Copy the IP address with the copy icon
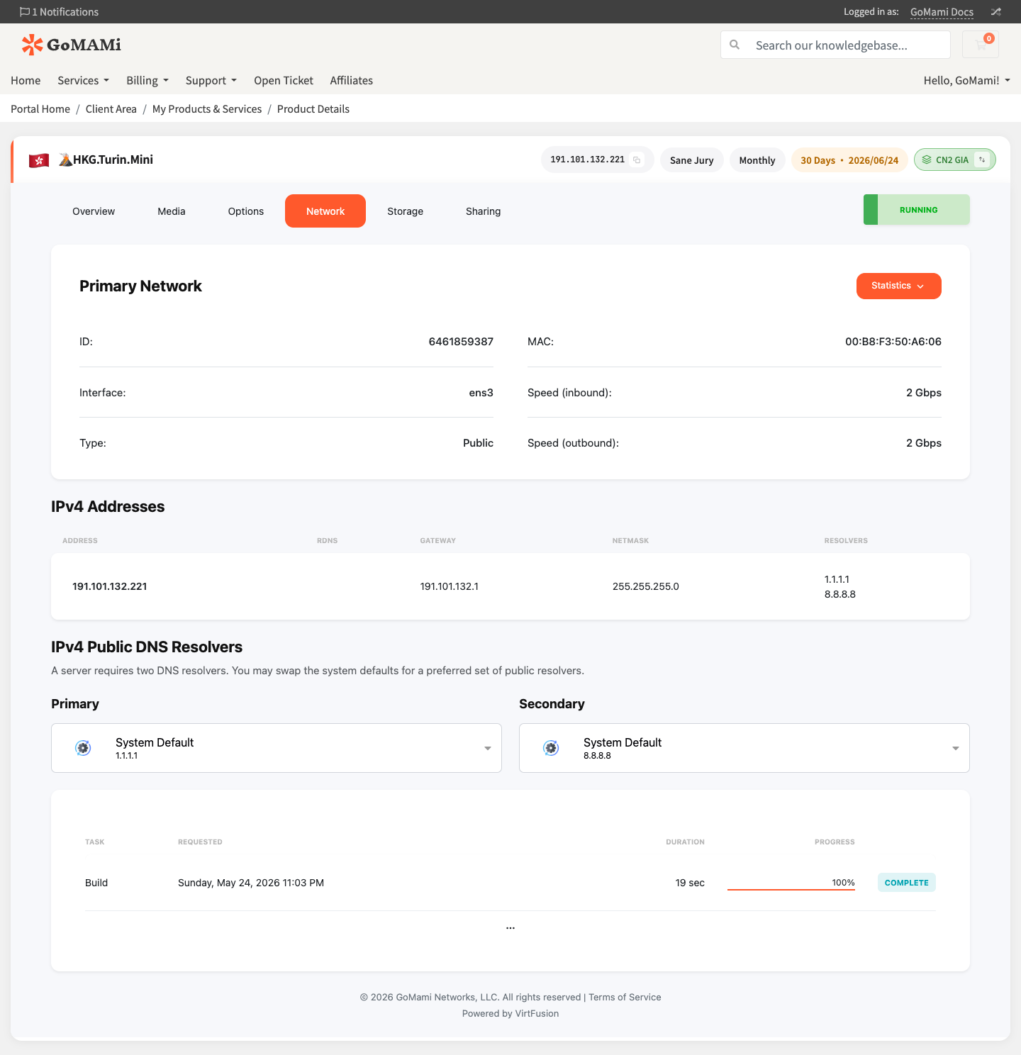 point(637,160)
